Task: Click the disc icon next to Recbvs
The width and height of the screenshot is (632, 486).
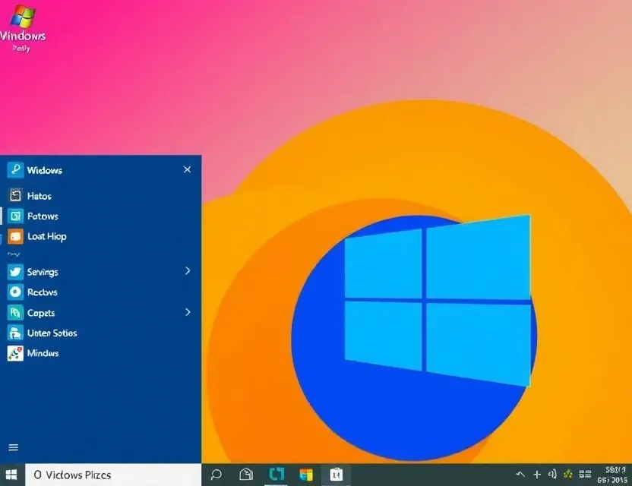Action: (15, 292)
